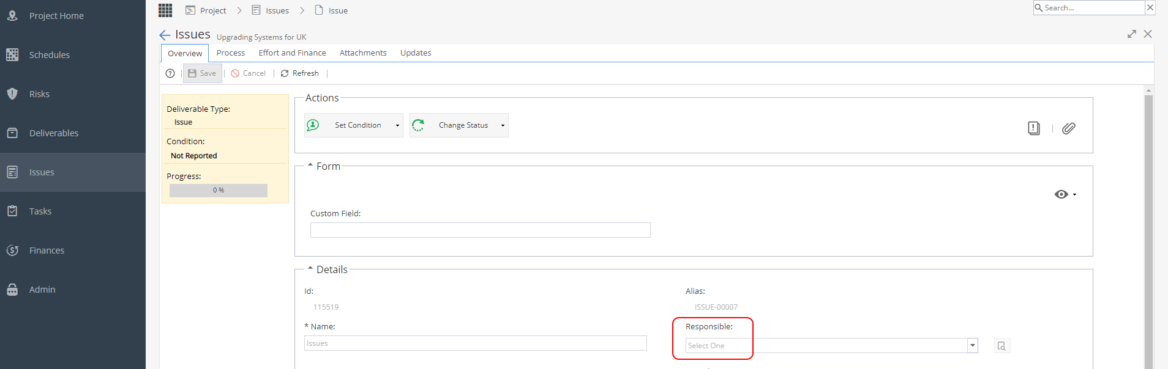The width and height of the screenshot is (1168, 369).
Task: Click the paperclip attachments icon
Action: tap(1069, 128)
